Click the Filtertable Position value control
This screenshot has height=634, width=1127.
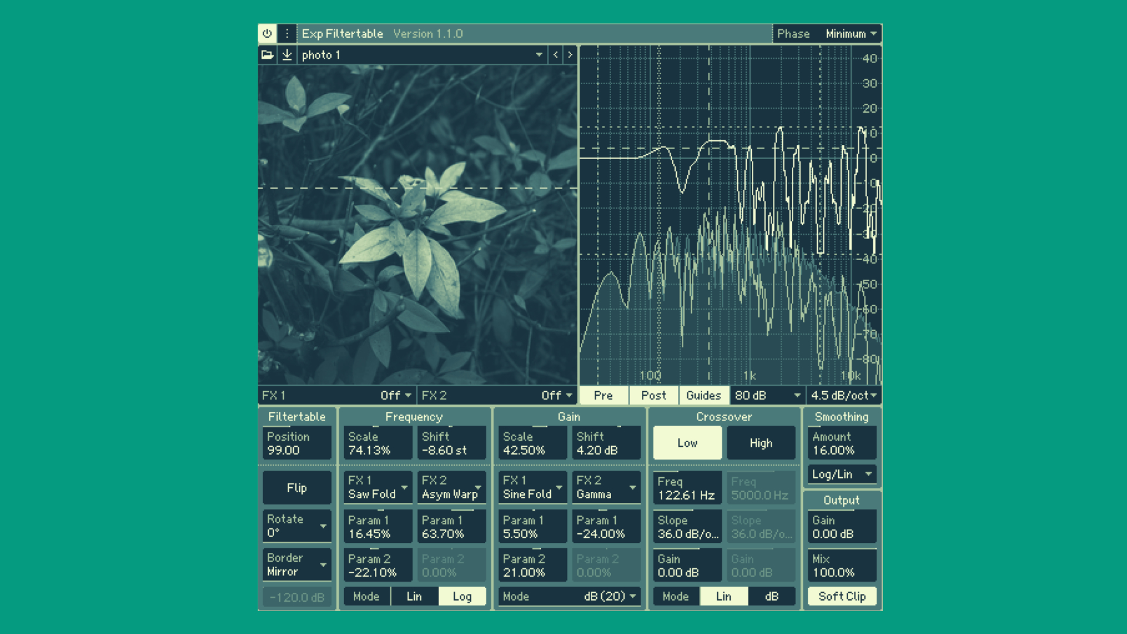coord(296,443)
